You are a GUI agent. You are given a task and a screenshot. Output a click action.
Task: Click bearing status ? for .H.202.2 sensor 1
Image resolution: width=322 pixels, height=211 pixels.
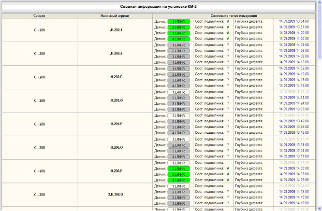[x=228, y=45]
